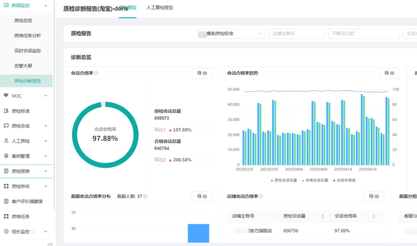The width and height of the screenshot is (417, 246).
Task: Click the 质检标准 document icon
Action: [x=6, y=111]
